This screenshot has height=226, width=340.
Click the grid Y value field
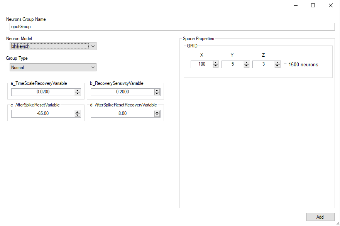[x=233, y=64]
